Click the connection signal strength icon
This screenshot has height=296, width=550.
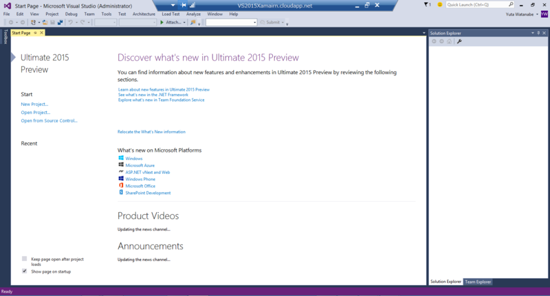tap(192, 5)
